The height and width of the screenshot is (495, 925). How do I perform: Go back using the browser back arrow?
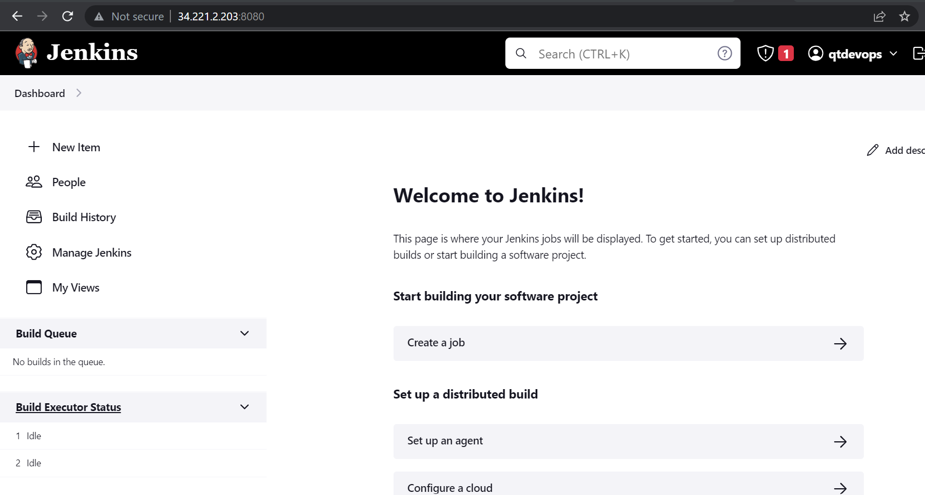[x=17, y=16]
